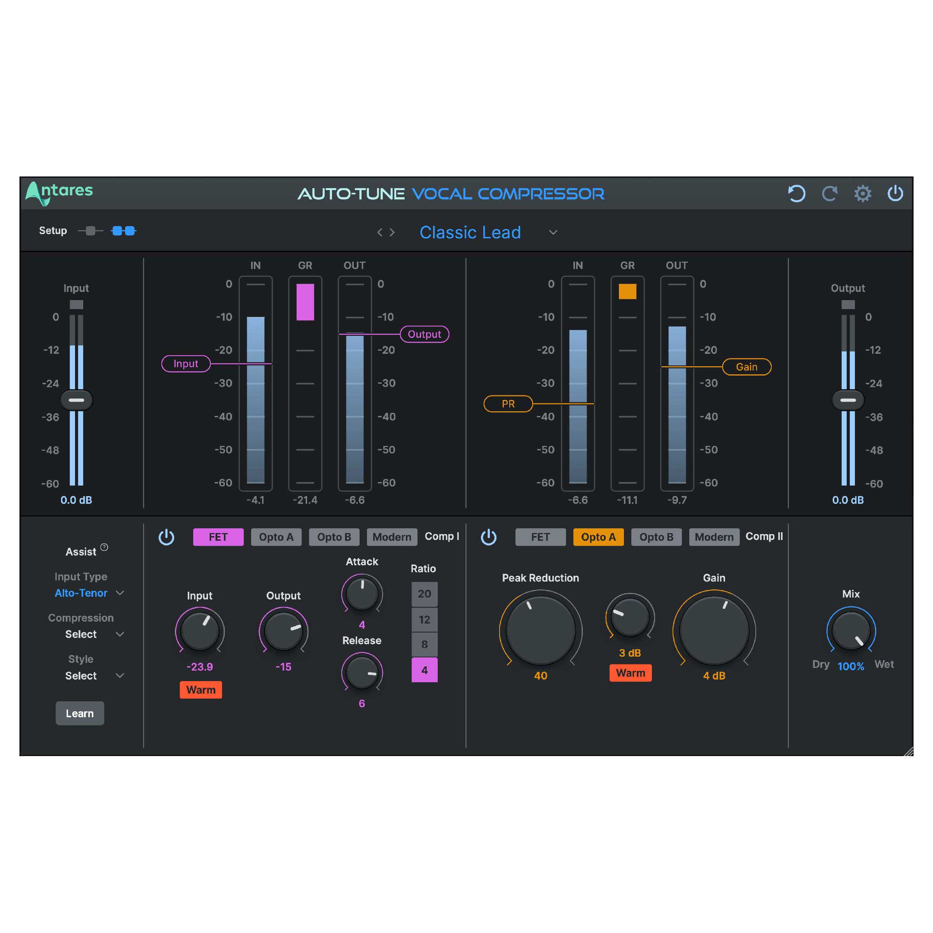
Task: Disable Warm mode on Comp I
Action: 201,690
